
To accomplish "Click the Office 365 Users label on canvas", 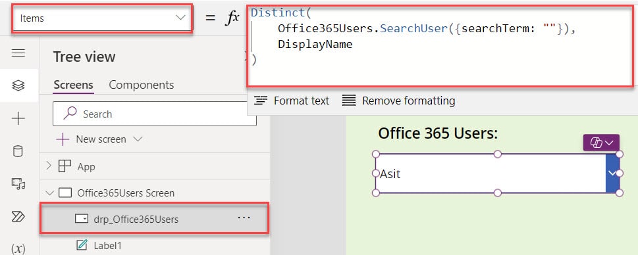I will click(x=438, y=133).
